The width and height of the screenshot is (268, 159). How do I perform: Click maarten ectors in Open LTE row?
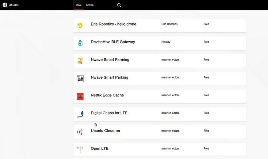pos(171,148)
